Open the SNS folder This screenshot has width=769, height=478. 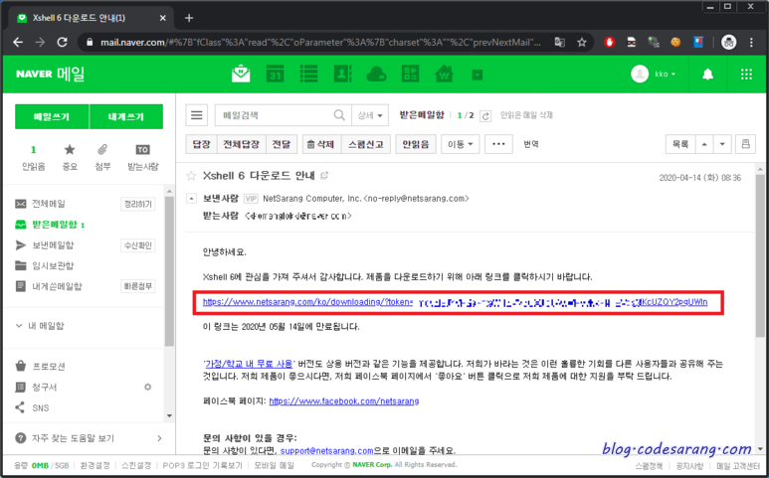click(x=41, y=407)
